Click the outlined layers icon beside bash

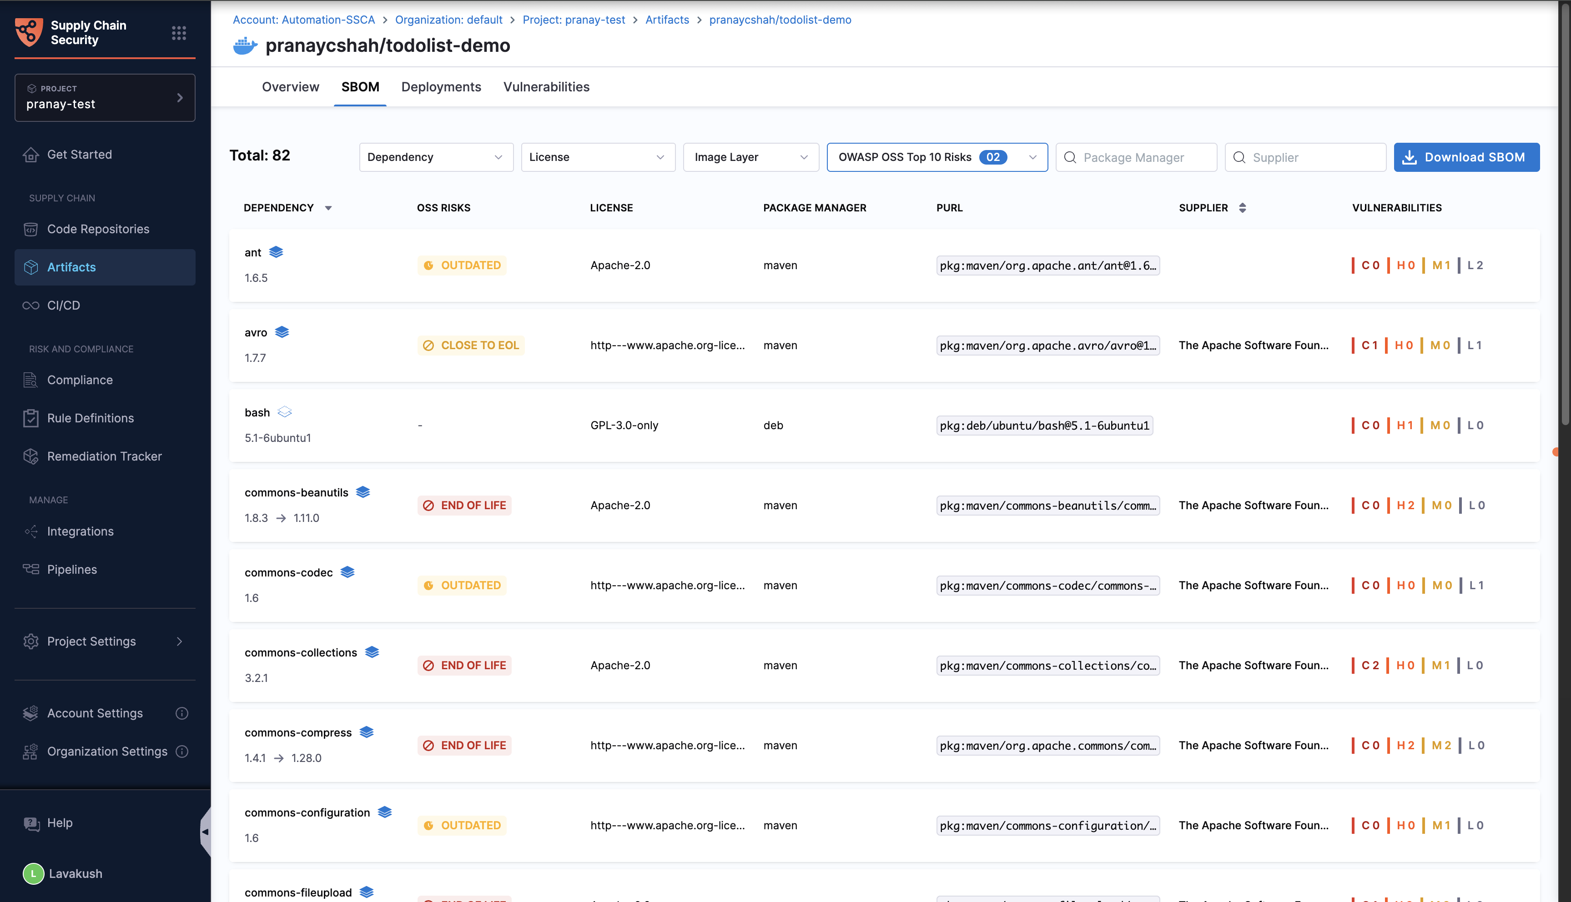coord(284,412)
